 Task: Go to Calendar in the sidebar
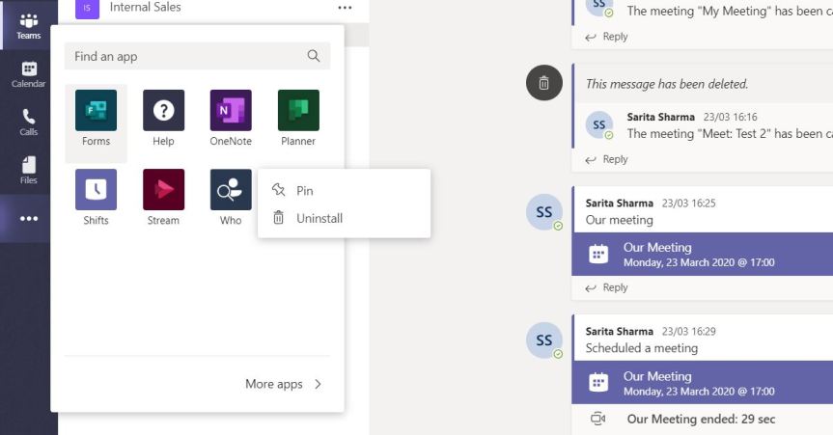[x=28, y=74]
